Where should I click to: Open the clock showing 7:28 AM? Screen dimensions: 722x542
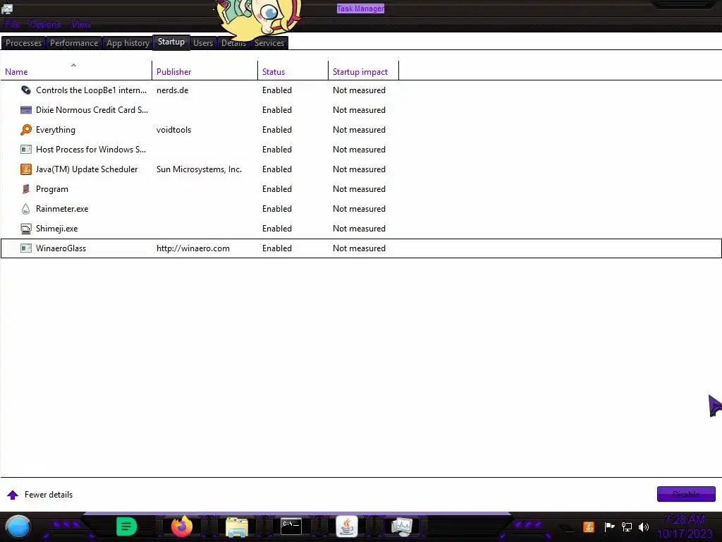point(685,526)
